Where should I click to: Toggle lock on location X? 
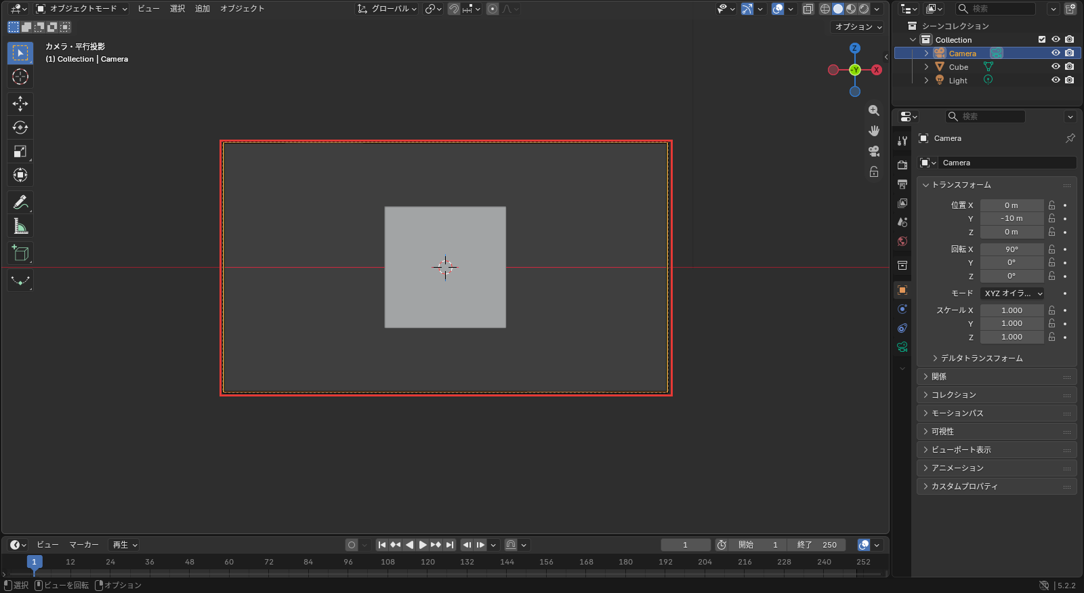pyautogui.click(x=1051, y=205)
